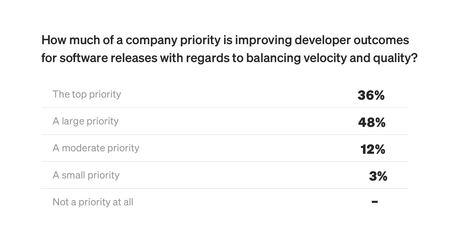Click the divider line below 'A moderate priority'
The image size is (450, 239).
click(225, 161)
